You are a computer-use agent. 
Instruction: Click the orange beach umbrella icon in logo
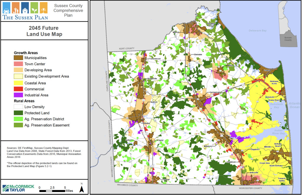pos(44,8)
